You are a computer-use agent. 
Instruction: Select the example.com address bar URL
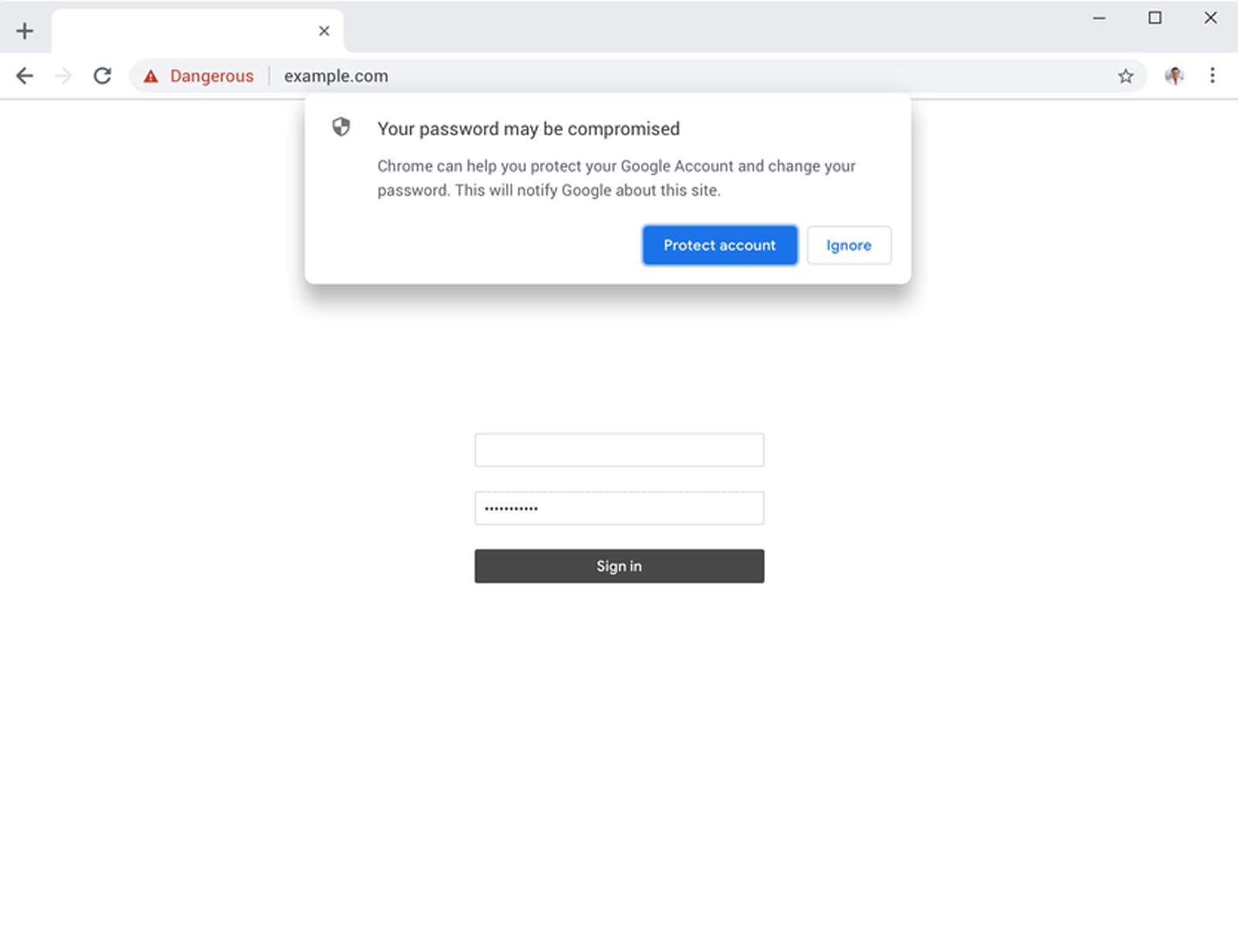click(x=336, y=76)
